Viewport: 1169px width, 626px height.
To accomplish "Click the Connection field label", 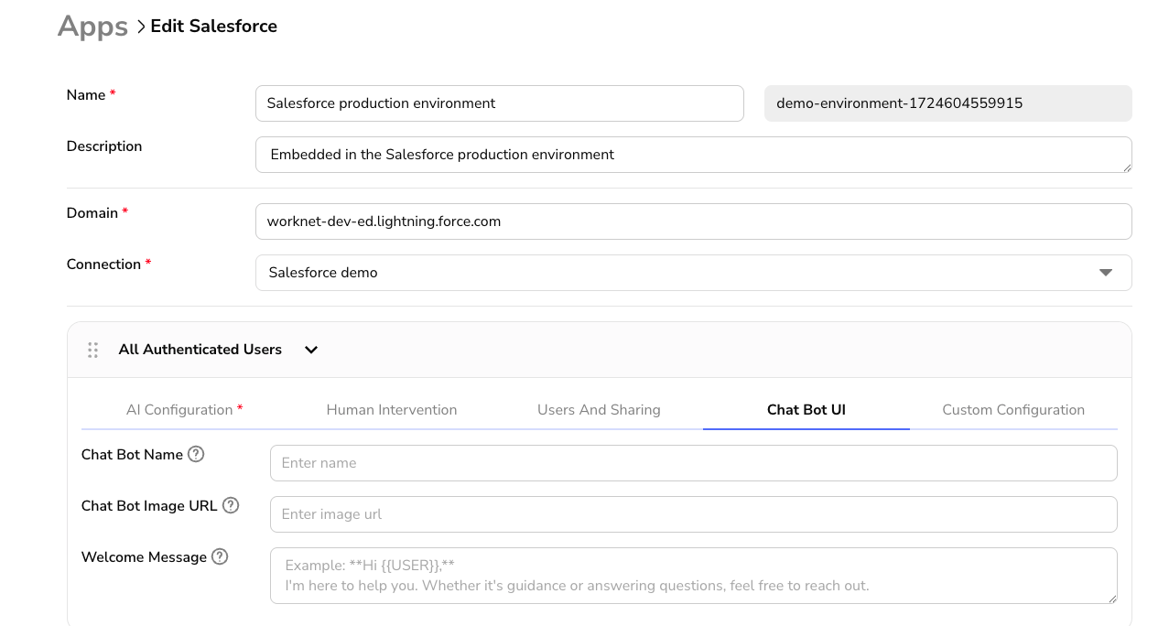I will tap(103, 264).
